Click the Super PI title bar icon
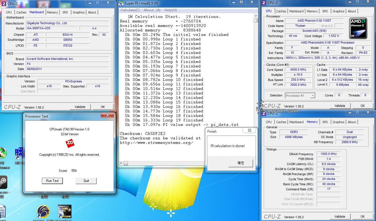This screenshot has width=376, height=221. pos(121,3)
